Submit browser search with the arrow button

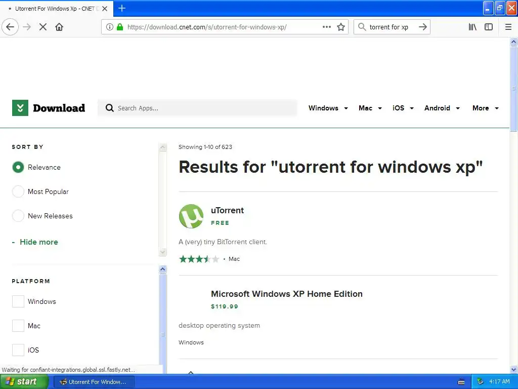point(423,27)
